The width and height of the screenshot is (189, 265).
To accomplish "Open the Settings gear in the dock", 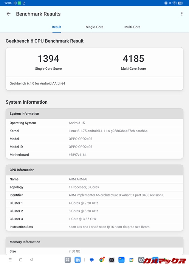I will click(141, 259).
